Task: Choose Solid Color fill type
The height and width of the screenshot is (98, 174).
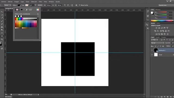Action: (21, 10)
